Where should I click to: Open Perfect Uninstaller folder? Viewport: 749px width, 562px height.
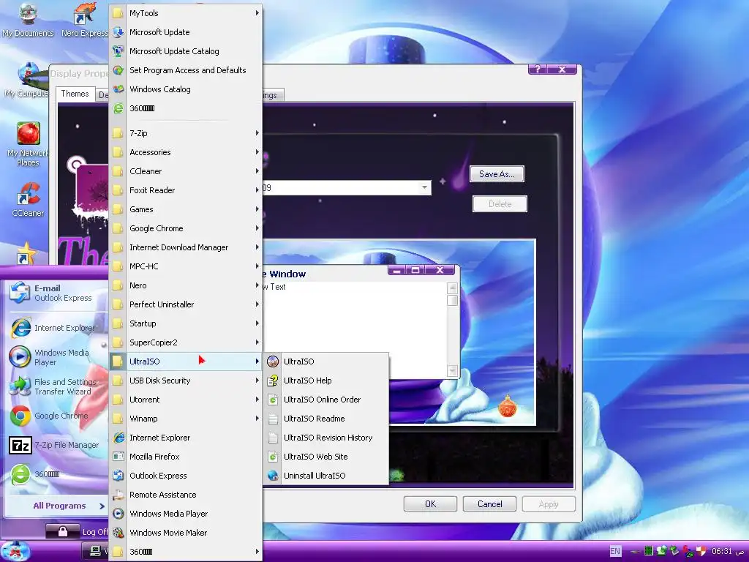[186, 304]
